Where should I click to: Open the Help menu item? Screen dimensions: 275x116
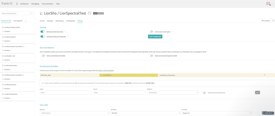[x=58, y=4]
